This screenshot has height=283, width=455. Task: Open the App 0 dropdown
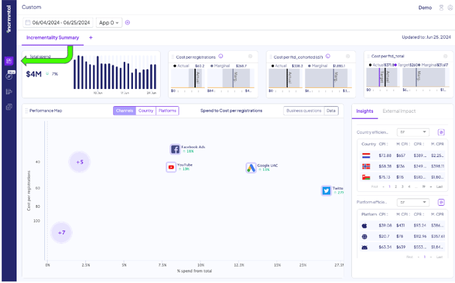coord(109,22)
